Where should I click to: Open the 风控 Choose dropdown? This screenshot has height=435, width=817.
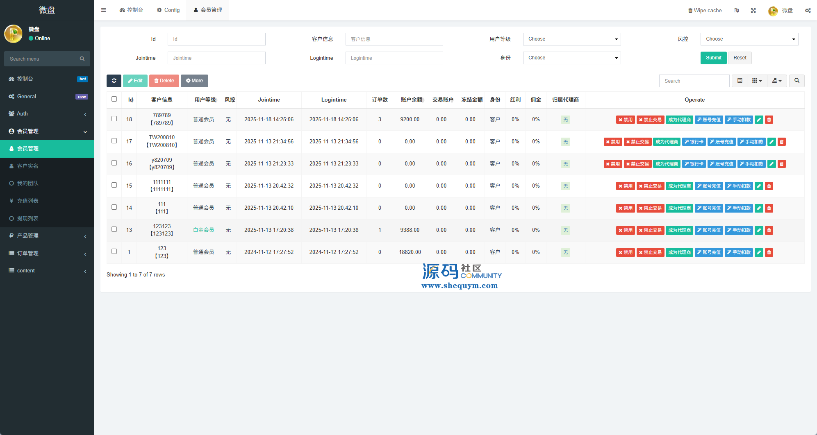(x=749, y=39)
